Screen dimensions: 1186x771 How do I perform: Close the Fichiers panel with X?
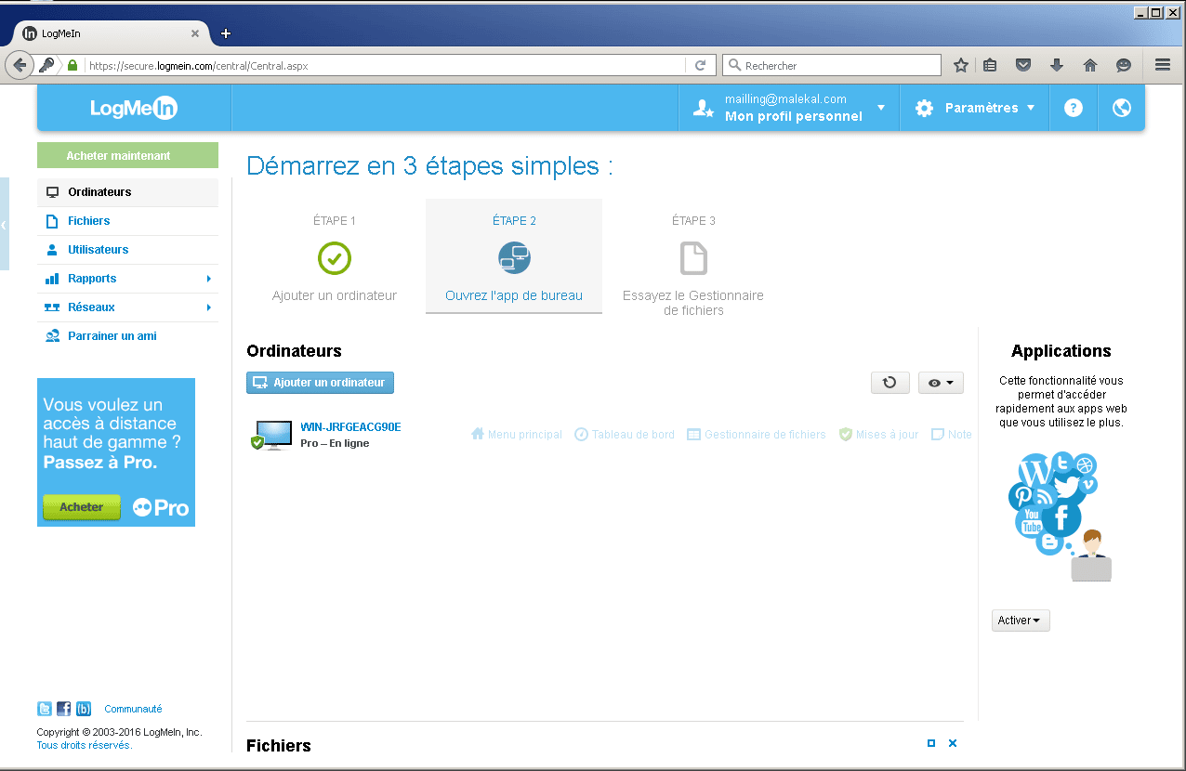tap(953, 743)
